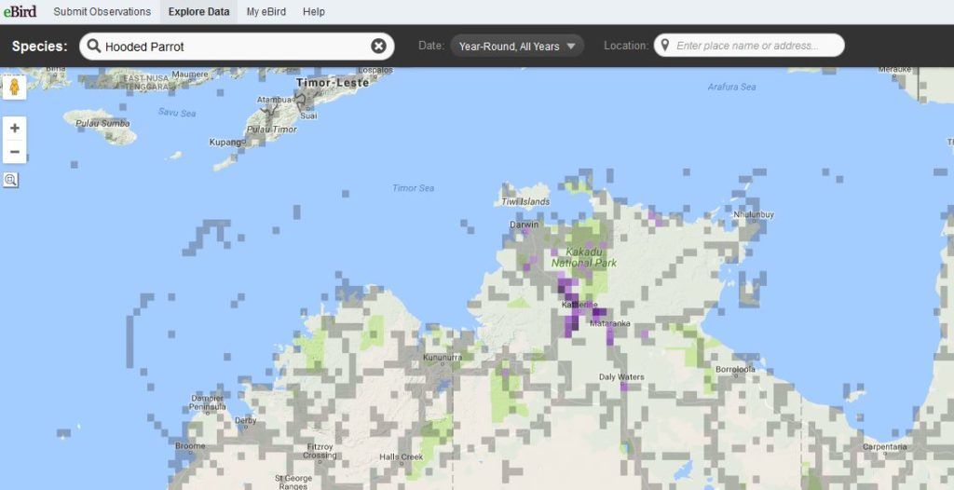Click the Mataranka map label
This screenshot has width=954, height=490.
[610, 323]
